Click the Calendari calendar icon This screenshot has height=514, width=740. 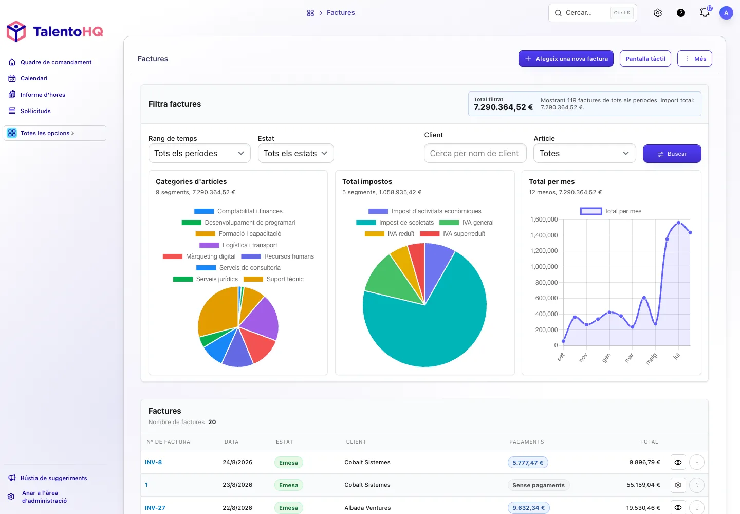pyautogui.click(x=12, y=78)
